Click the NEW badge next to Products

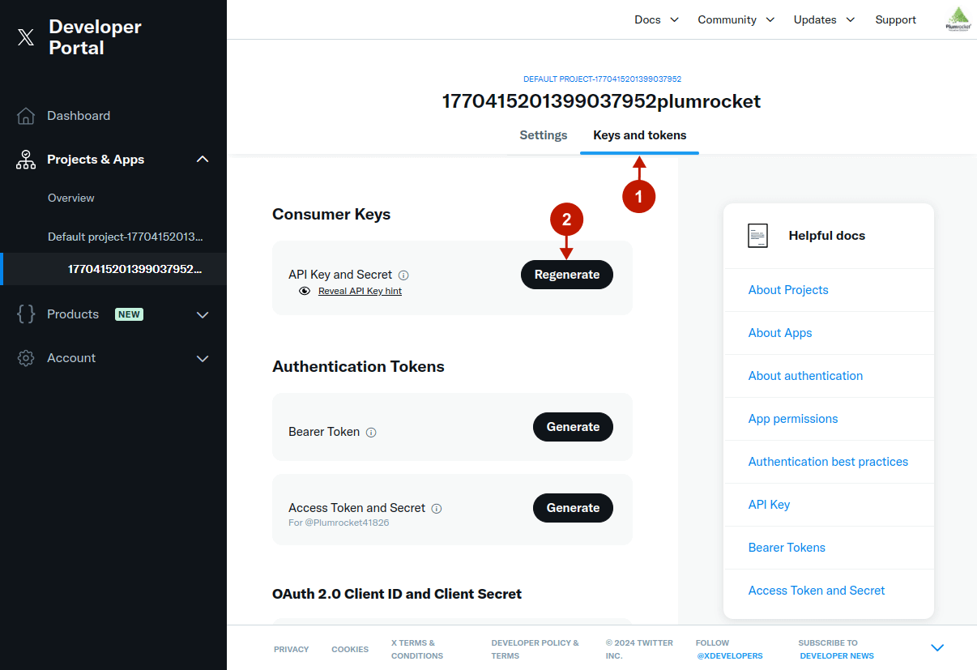129,314
